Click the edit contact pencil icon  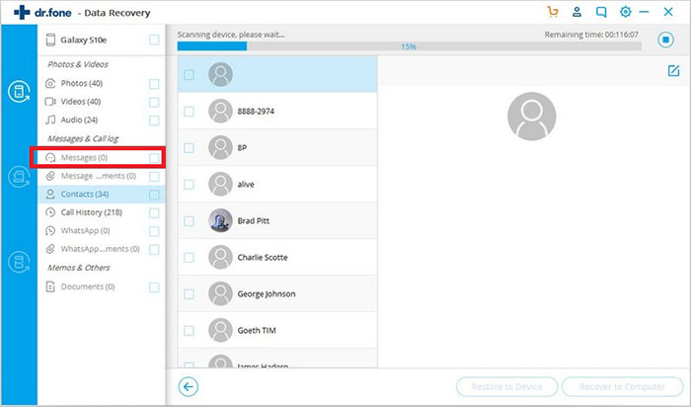[x=673, y=70]
